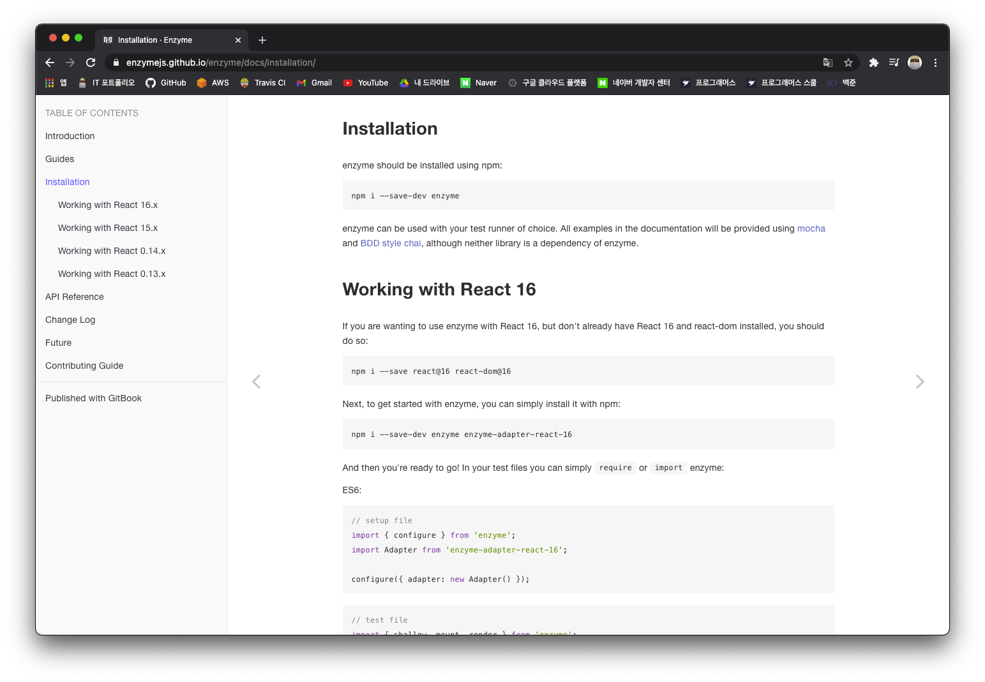Open the Chrome profile avatar
985x682 pixels.
(x=915, y=63)
